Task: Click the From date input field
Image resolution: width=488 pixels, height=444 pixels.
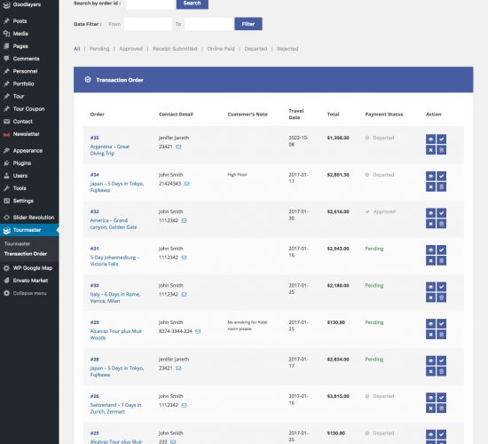Action: (x=148, y=24)
